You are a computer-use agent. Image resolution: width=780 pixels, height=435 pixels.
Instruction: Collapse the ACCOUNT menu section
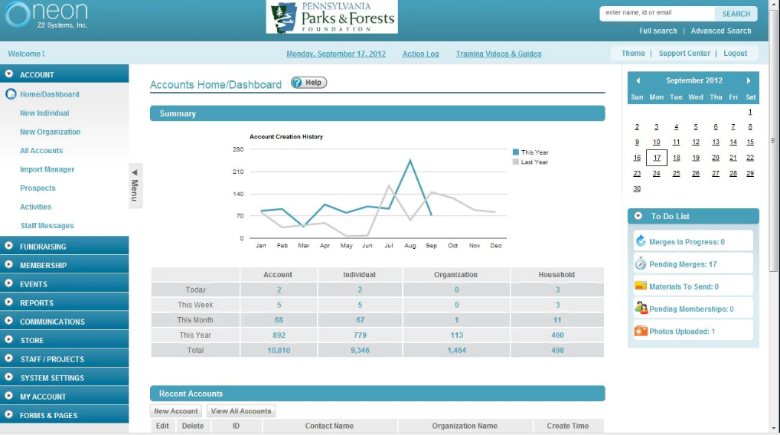click(x=9, y=74)
